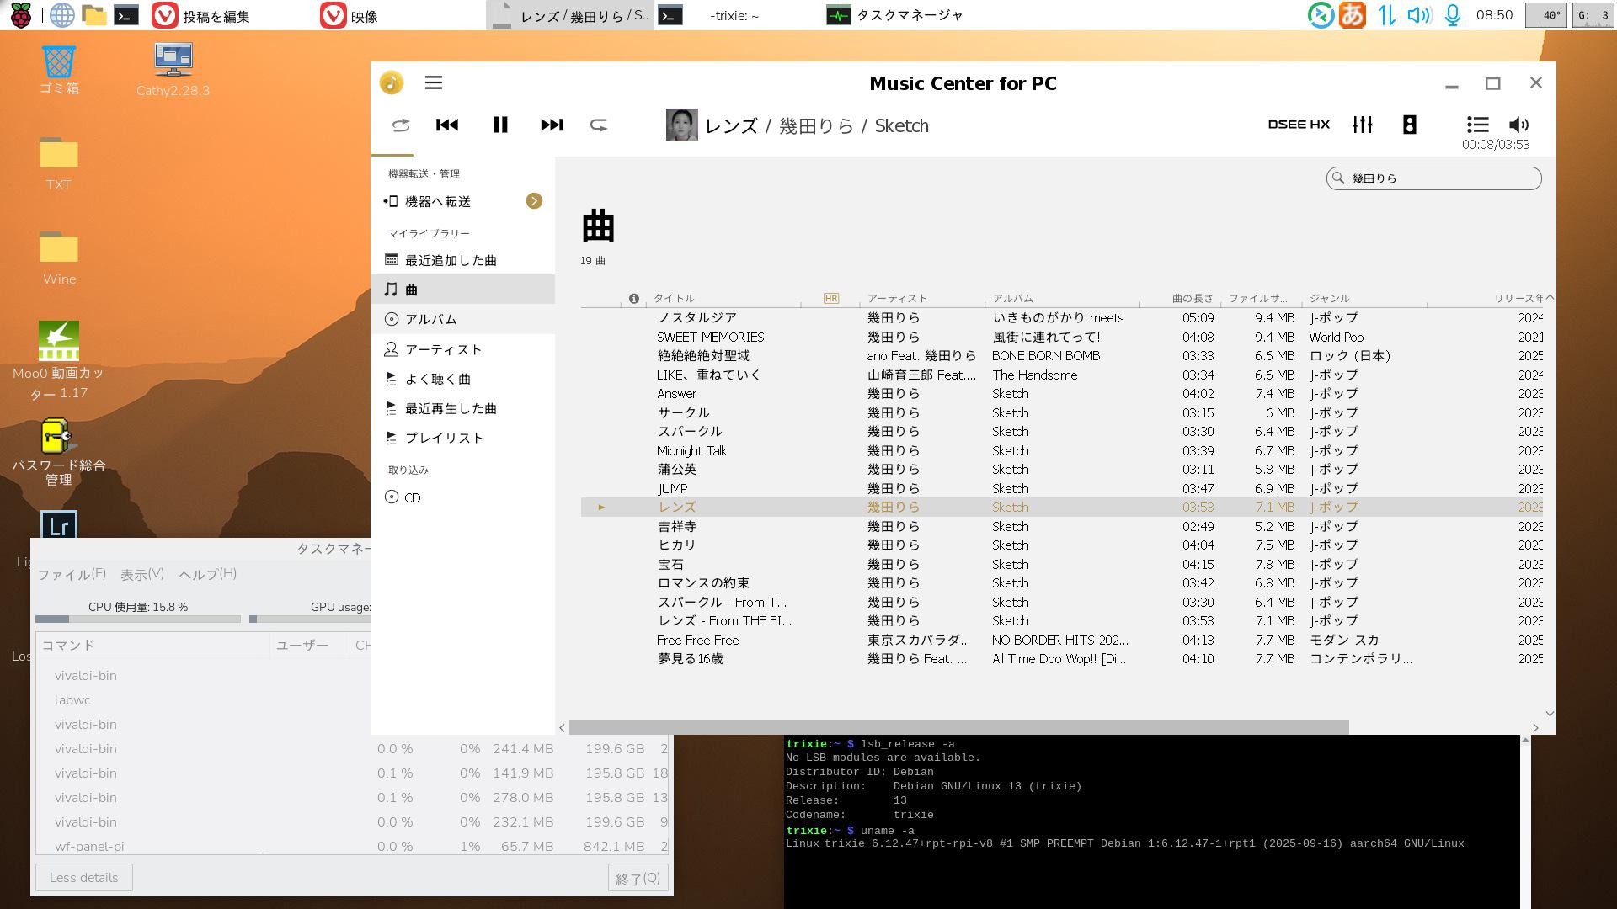
Task: Toggle shuffle playback mode
Action: tap(401, 125)
